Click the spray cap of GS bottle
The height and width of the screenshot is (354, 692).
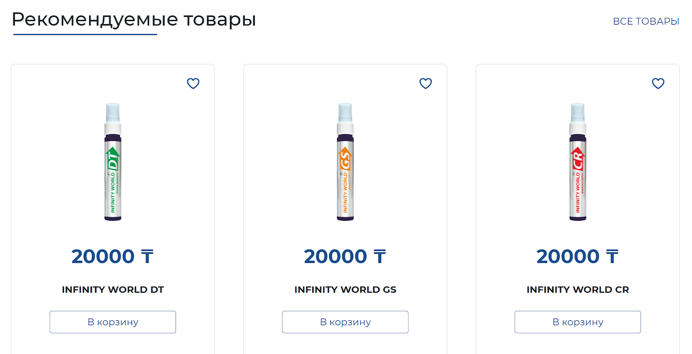click(x=345, y=113)
